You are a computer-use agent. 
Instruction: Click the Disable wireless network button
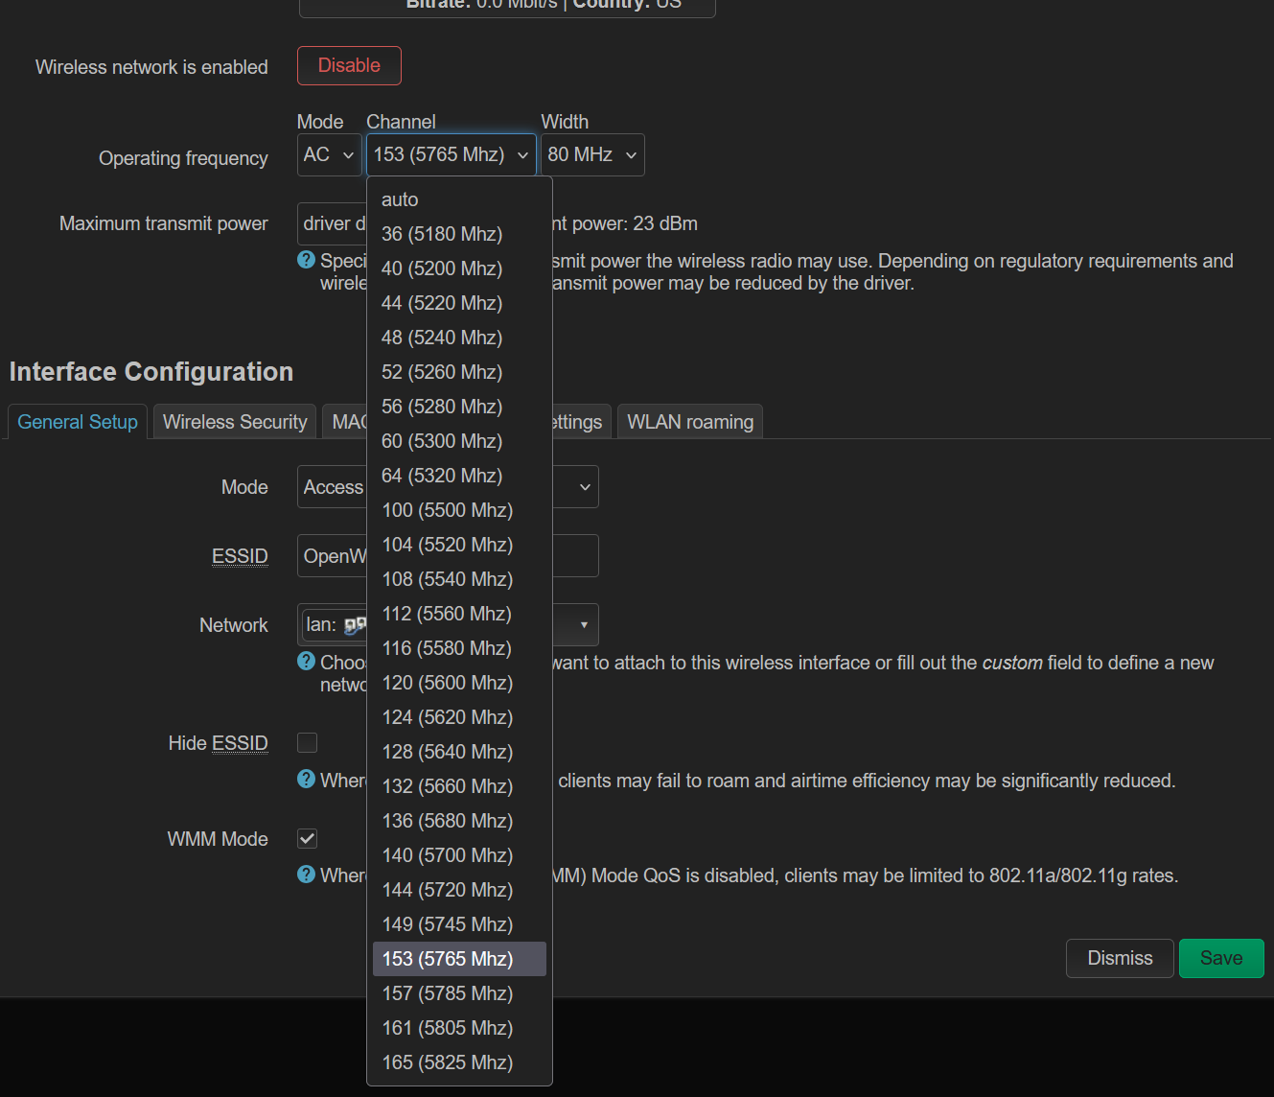(x=349, y=66)
